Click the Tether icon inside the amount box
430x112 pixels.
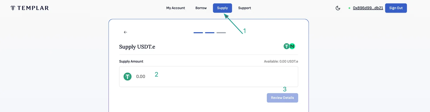127,77
